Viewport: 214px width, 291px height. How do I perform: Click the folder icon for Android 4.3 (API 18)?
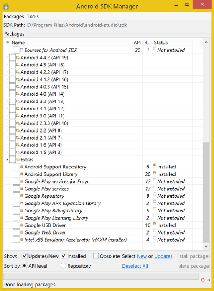pyautogui.click(x=18, y=65)
